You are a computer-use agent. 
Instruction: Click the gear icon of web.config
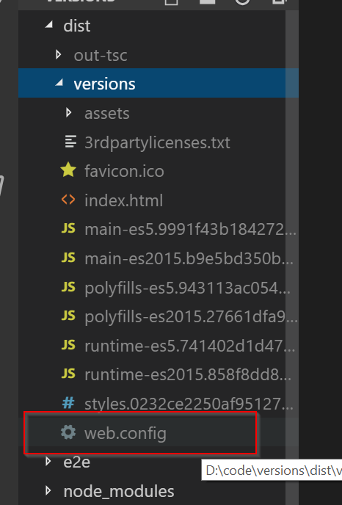[68, 432]
